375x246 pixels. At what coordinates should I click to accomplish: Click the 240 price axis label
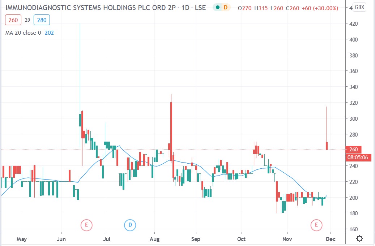353,166
